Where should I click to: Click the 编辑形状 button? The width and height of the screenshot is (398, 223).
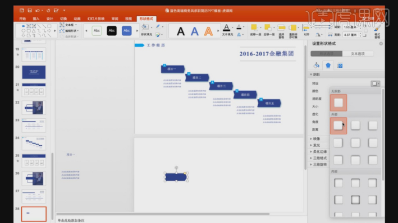[x=69, y=31]
